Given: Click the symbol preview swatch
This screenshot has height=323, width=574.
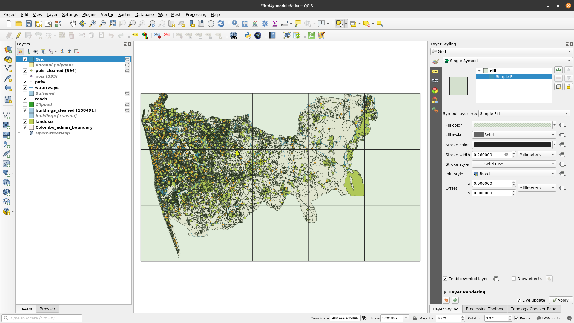Looking at the screenshot, I should click(x=458, y=86).
